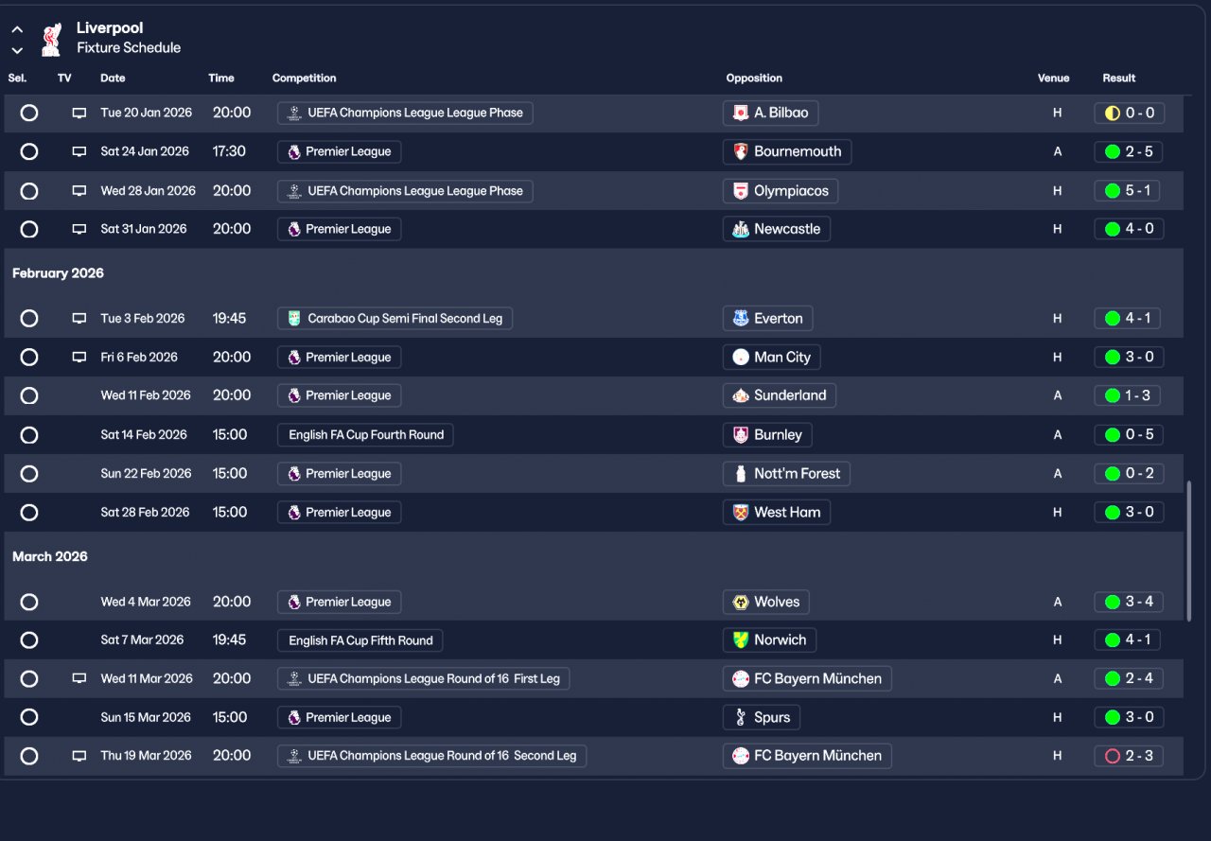
Task: Click the Nott'm Forest club badge
Action: [741, 474]
